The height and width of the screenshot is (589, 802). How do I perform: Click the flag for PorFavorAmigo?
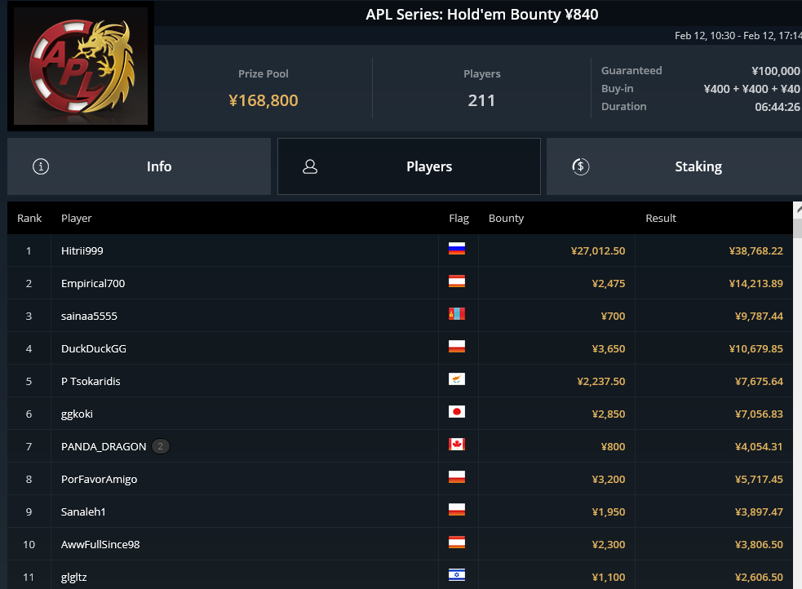(x=457, y=477)
